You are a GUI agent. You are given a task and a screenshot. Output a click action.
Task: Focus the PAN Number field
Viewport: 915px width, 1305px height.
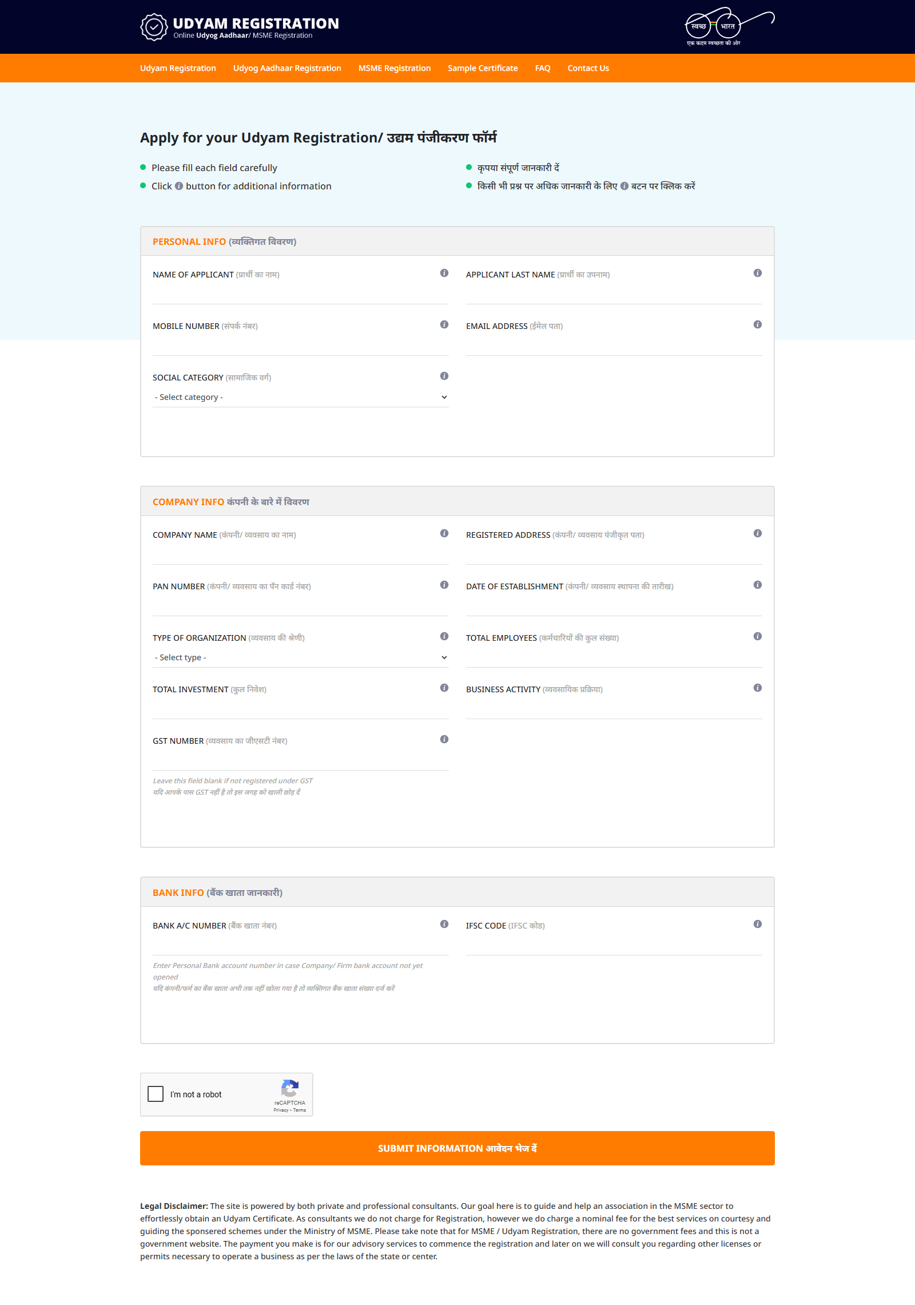[x=301, y=606]
